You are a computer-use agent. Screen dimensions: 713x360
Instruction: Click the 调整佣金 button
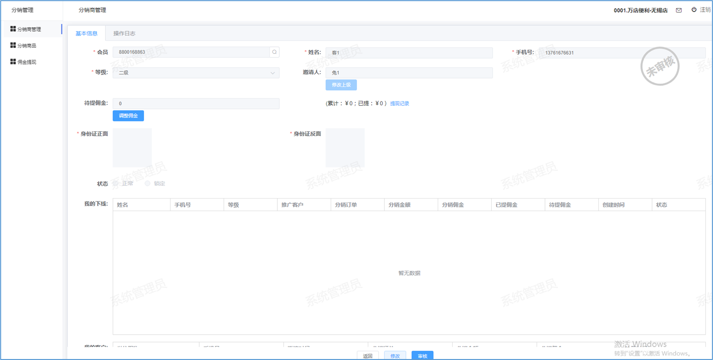[128, 116]
